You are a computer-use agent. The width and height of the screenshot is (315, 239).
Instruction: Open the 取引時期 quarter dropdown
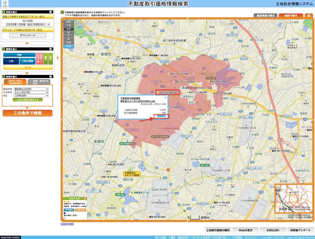click(x=28, y=24)
